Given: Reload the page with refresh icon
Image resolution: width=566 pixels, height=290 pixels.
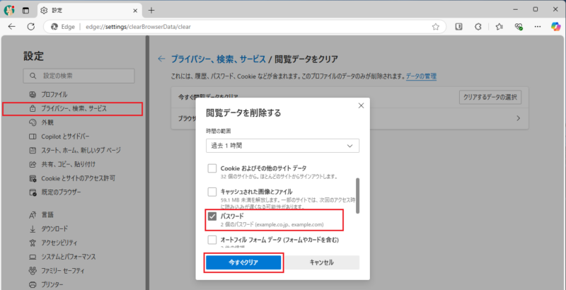Looking at the screenshot, I should (x=31, y=27).
